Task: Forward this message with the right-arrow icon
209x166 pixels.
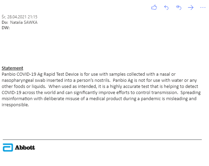Action: (191, 7)
